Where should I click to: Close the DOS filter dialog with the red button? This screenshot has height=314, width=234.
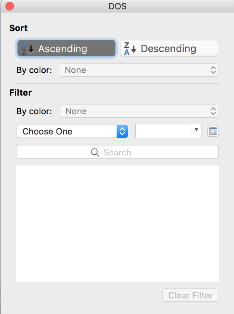[x=10, y=6]
